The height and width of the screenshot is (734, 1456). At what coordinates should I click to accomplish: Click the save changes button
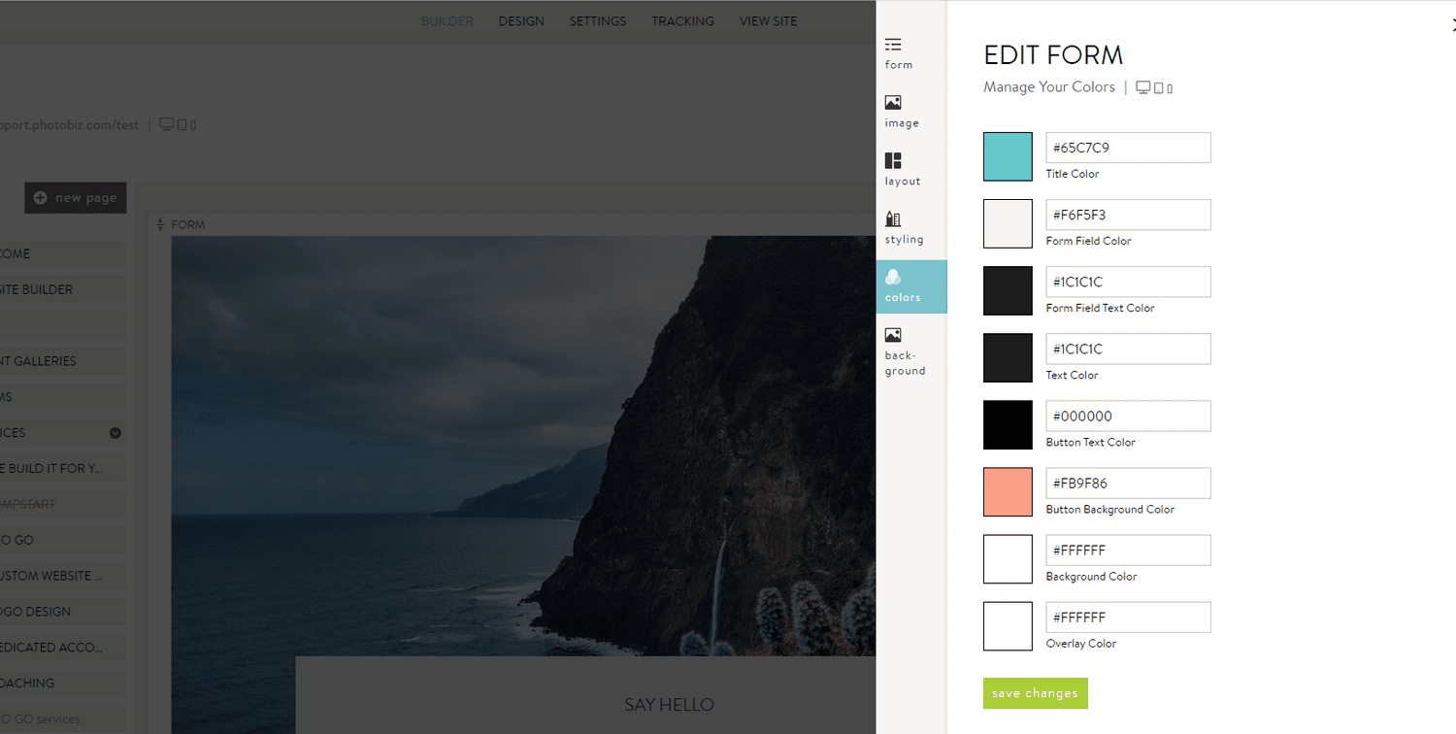coord(1035,693)
